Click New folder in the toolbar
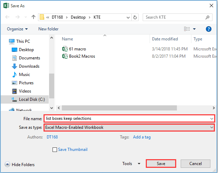Screen dimensions: 218x173 (48, 29)
